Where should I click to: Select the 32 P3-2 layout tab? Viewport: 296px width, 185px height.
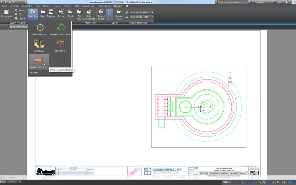click(12, 181)
